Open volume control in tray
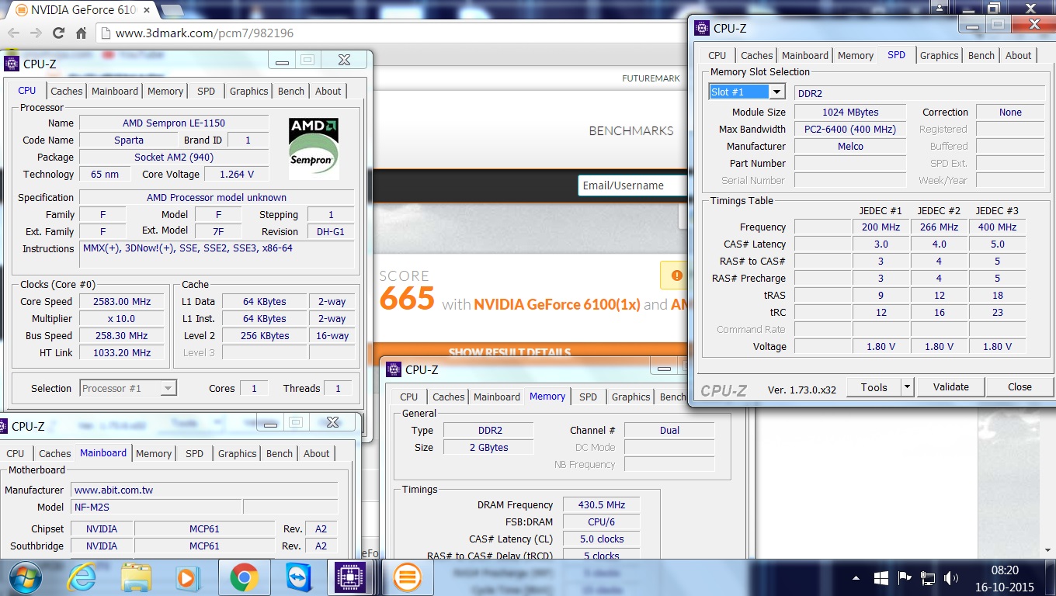The image size is (1056, 596). [x=950, y=578]
